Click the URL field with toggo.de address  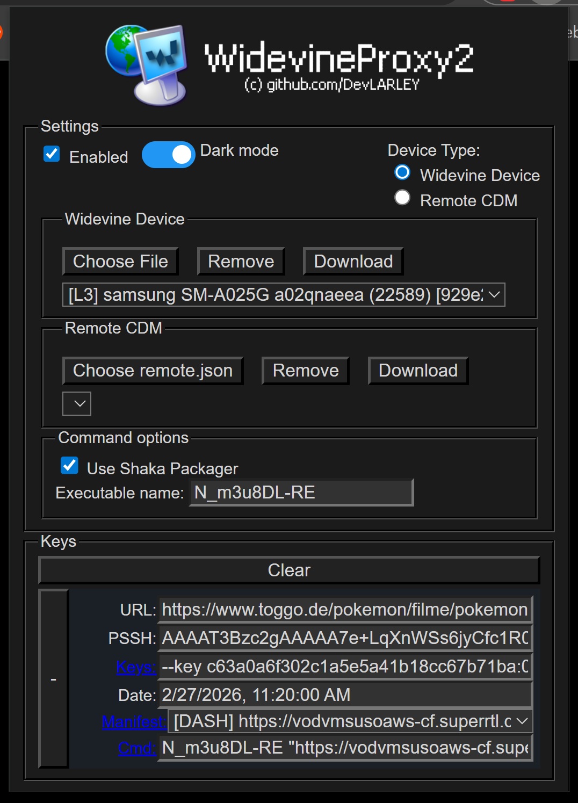[345, 610]
